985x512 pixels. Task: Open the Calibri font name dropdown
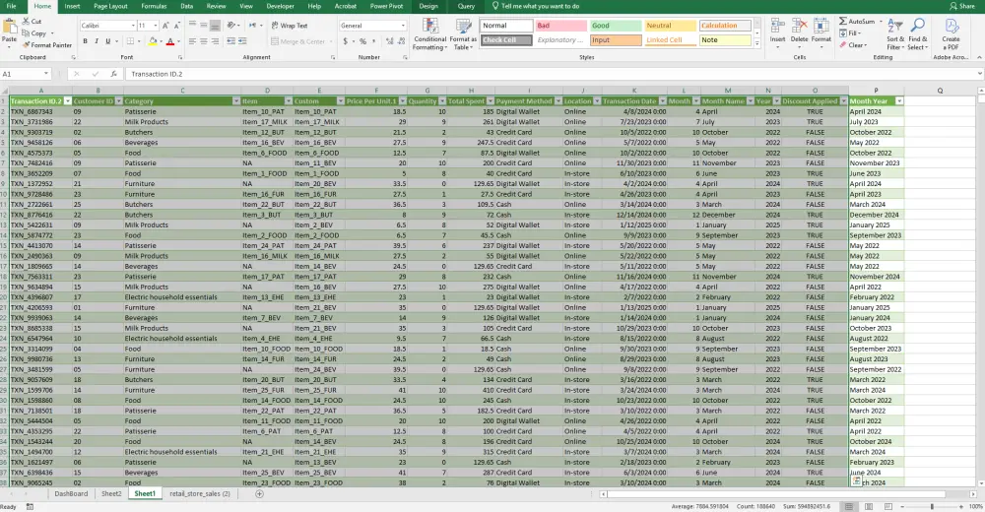click(133, 26)
